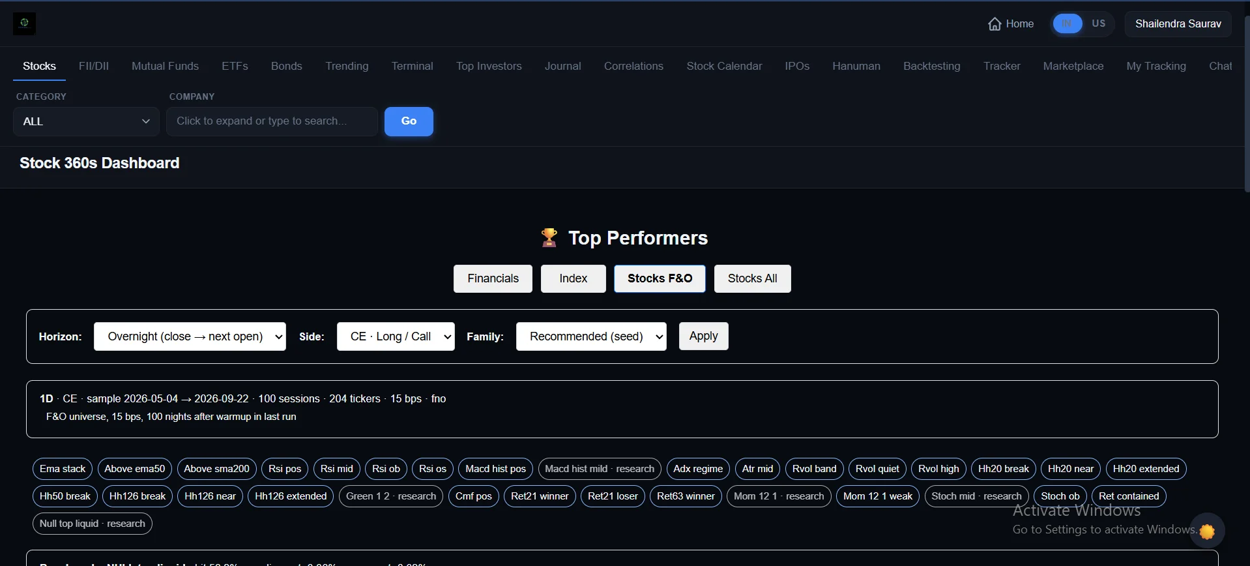Open the Stock Calendar tab
Image resolution: width=1250 pixels, height=566 pixels.
(724, 67)
